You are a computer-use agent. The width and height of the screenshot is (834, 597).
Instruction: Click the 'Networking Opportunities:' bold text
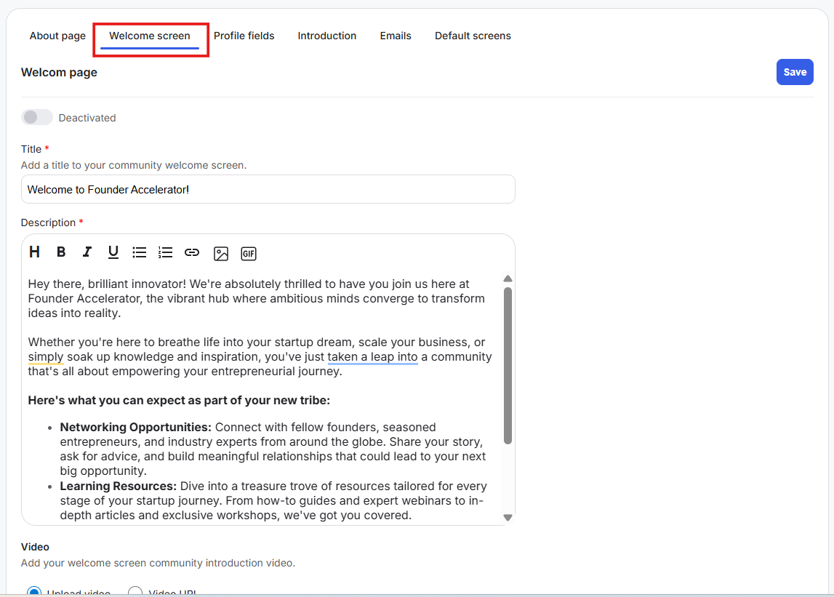coord(136,428)
